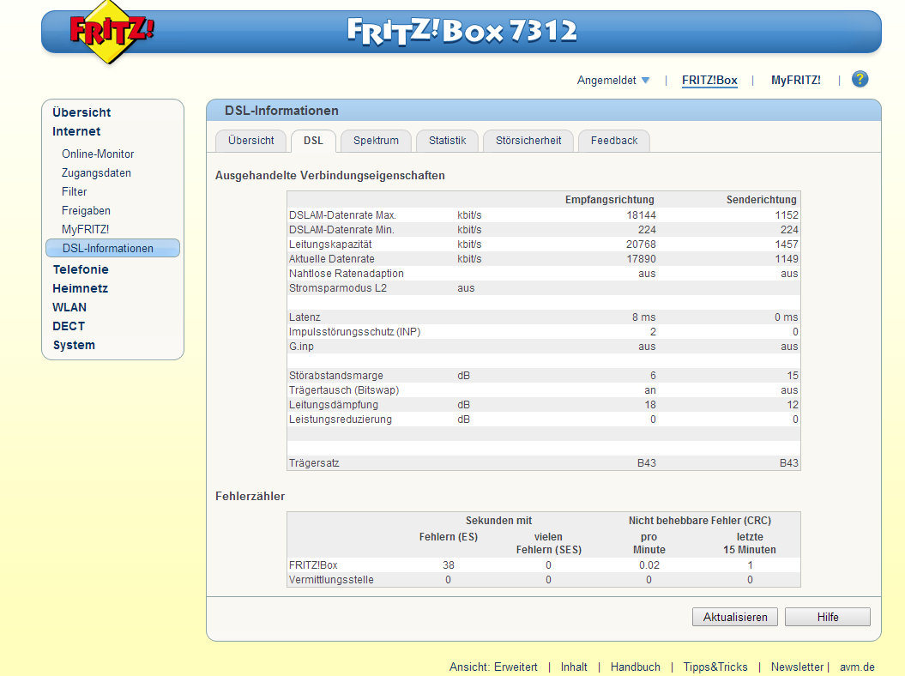Image resolution: width=905 pixels, height=676 pixels.
Task: Switch to the Übersicht tab
Action: [250, 141]
